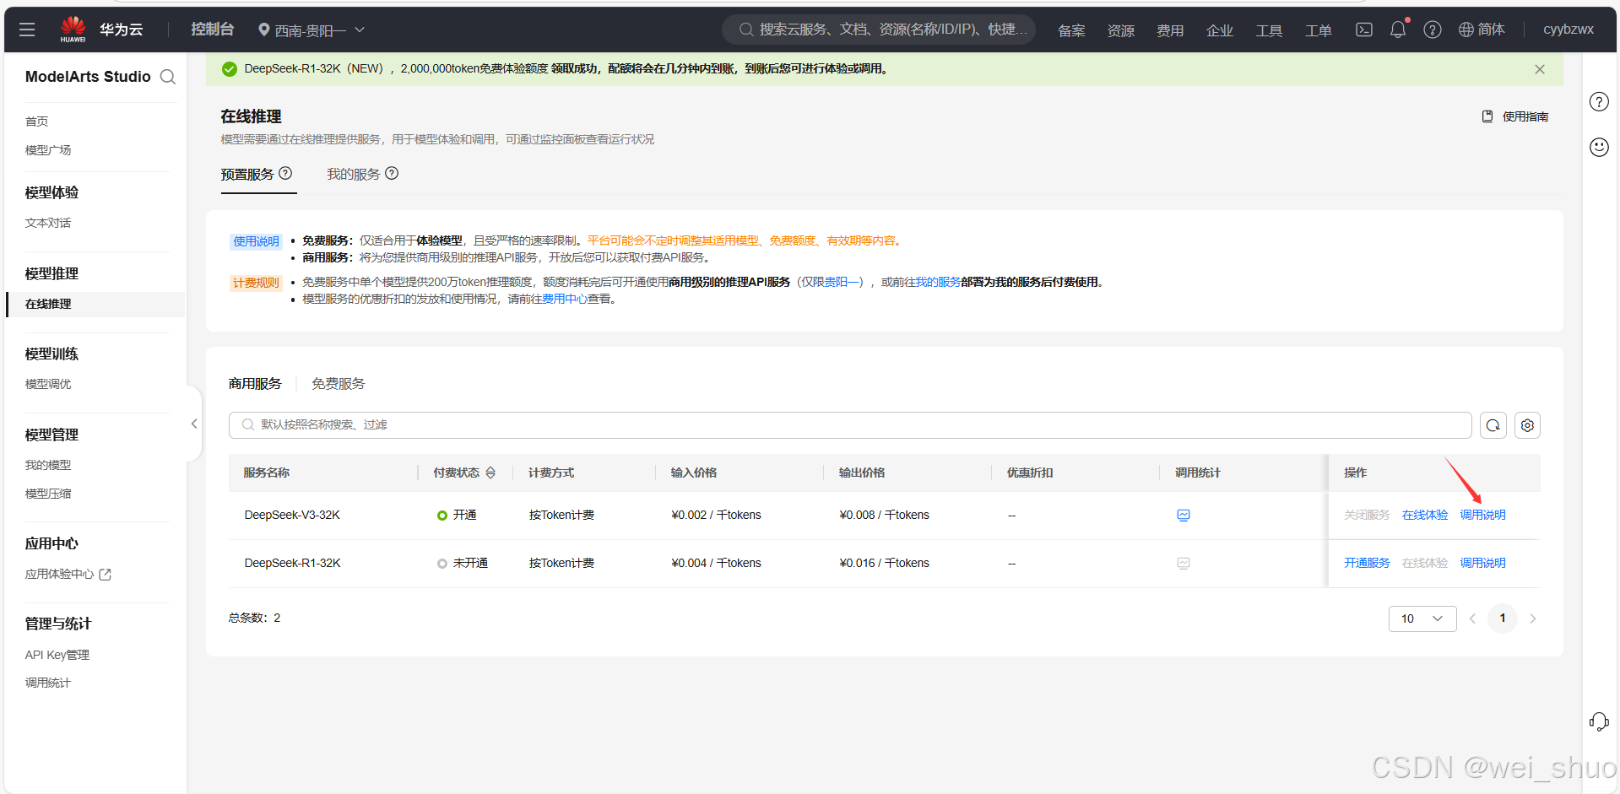Open 应用体验中心 external link

(x=68, y=575)
